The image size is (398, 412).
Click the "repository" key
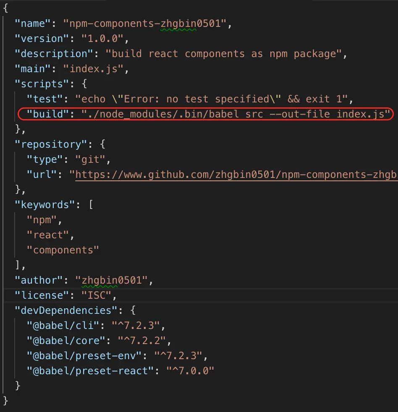[50, 144]
